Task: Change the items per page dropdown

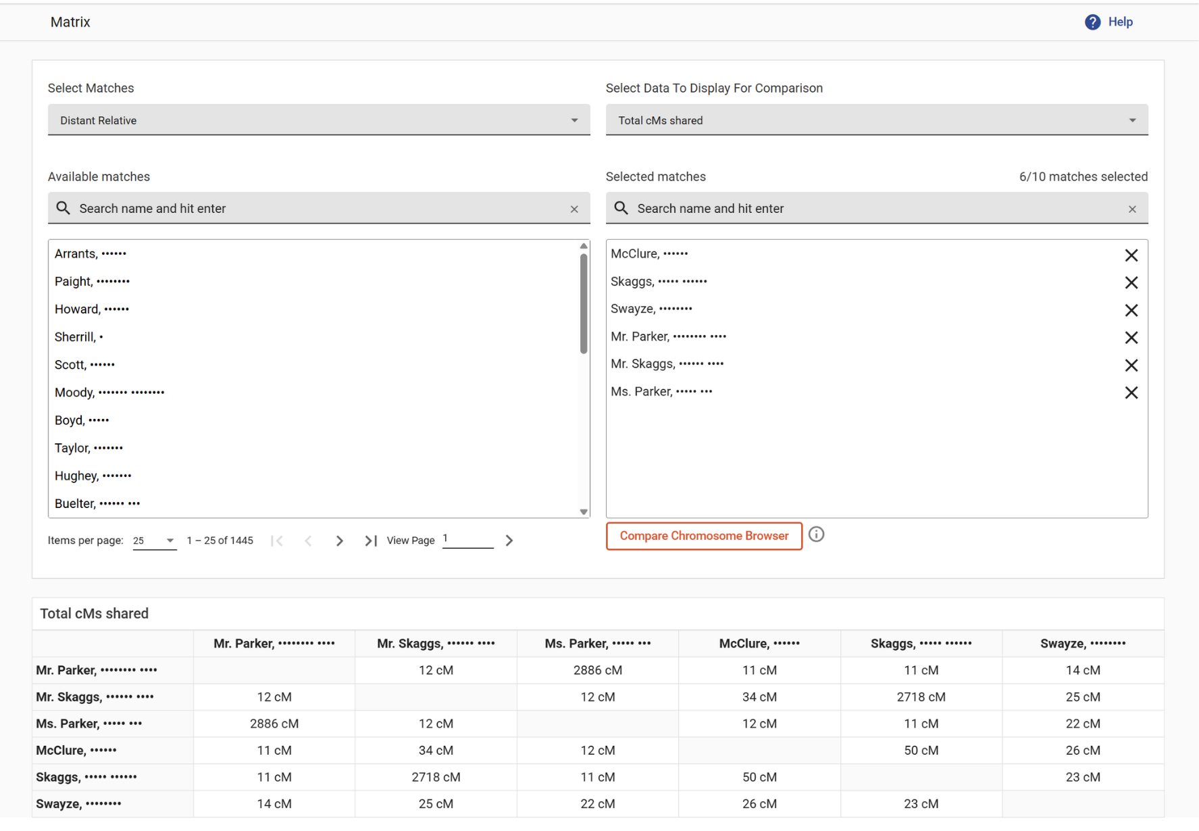Action: [x=154, y=540]
